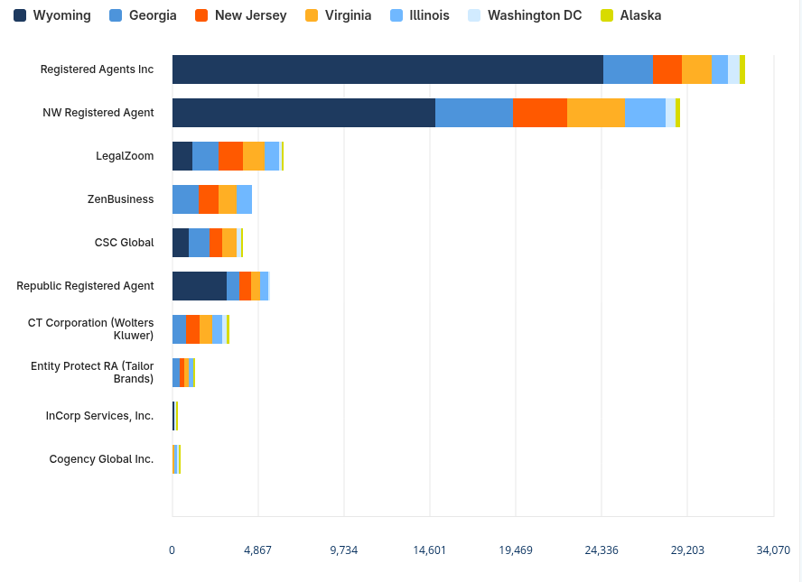Click the Republic Registered Agent axis label

pyautogui.click(x=85, y=286)
